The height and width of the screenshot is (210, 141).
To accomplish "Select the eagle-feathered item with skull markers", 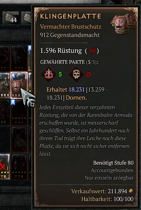I will tap(5, 85).
